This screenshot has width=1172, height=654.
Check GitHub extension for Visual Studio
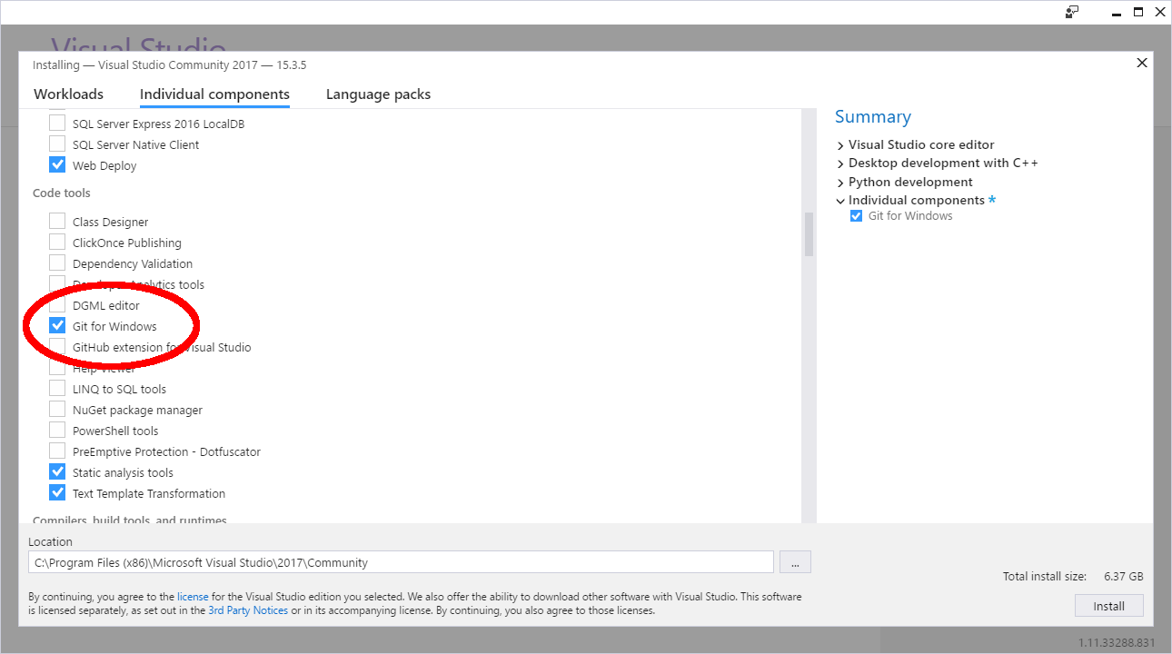coord(57,347)
